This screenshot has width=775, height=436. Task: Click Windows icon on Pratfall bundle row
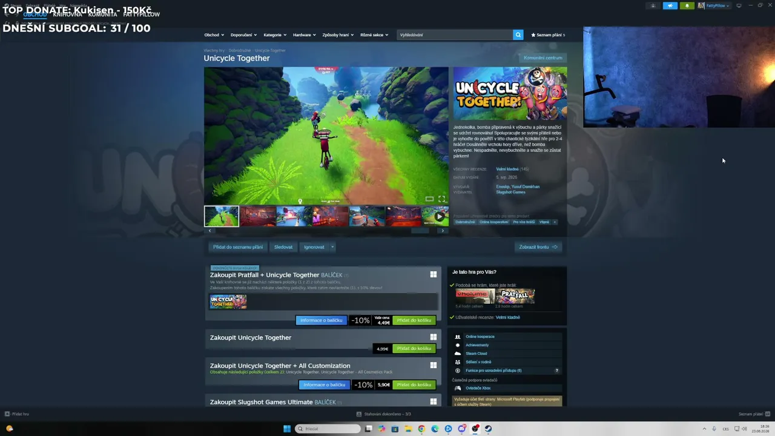pos(434,274)
